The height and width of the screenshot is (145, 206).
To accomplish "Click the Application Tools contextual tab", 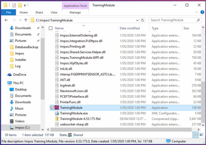I will (x=75, y=6).
